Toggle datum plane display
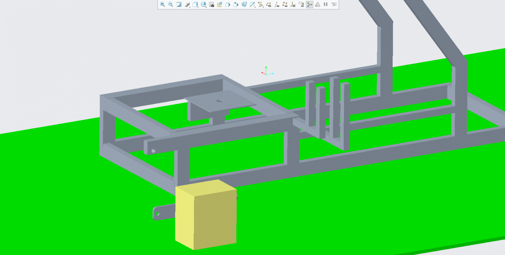The height and width of the screenshot is (255, 505). point(269,4)
